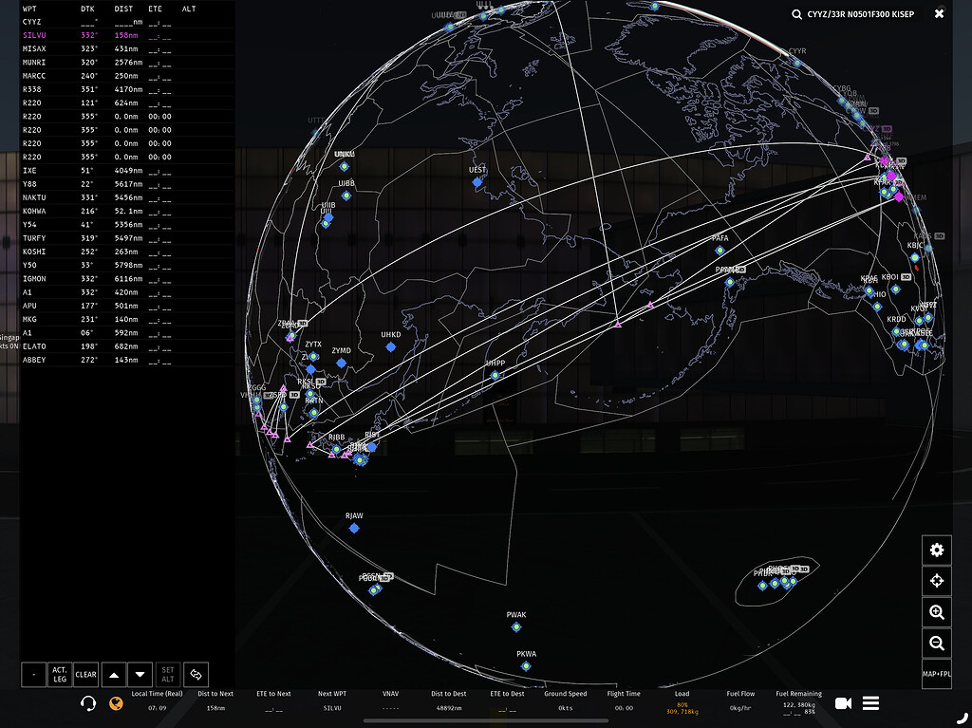Open the map settings gear icon

[x=937, y=551]
